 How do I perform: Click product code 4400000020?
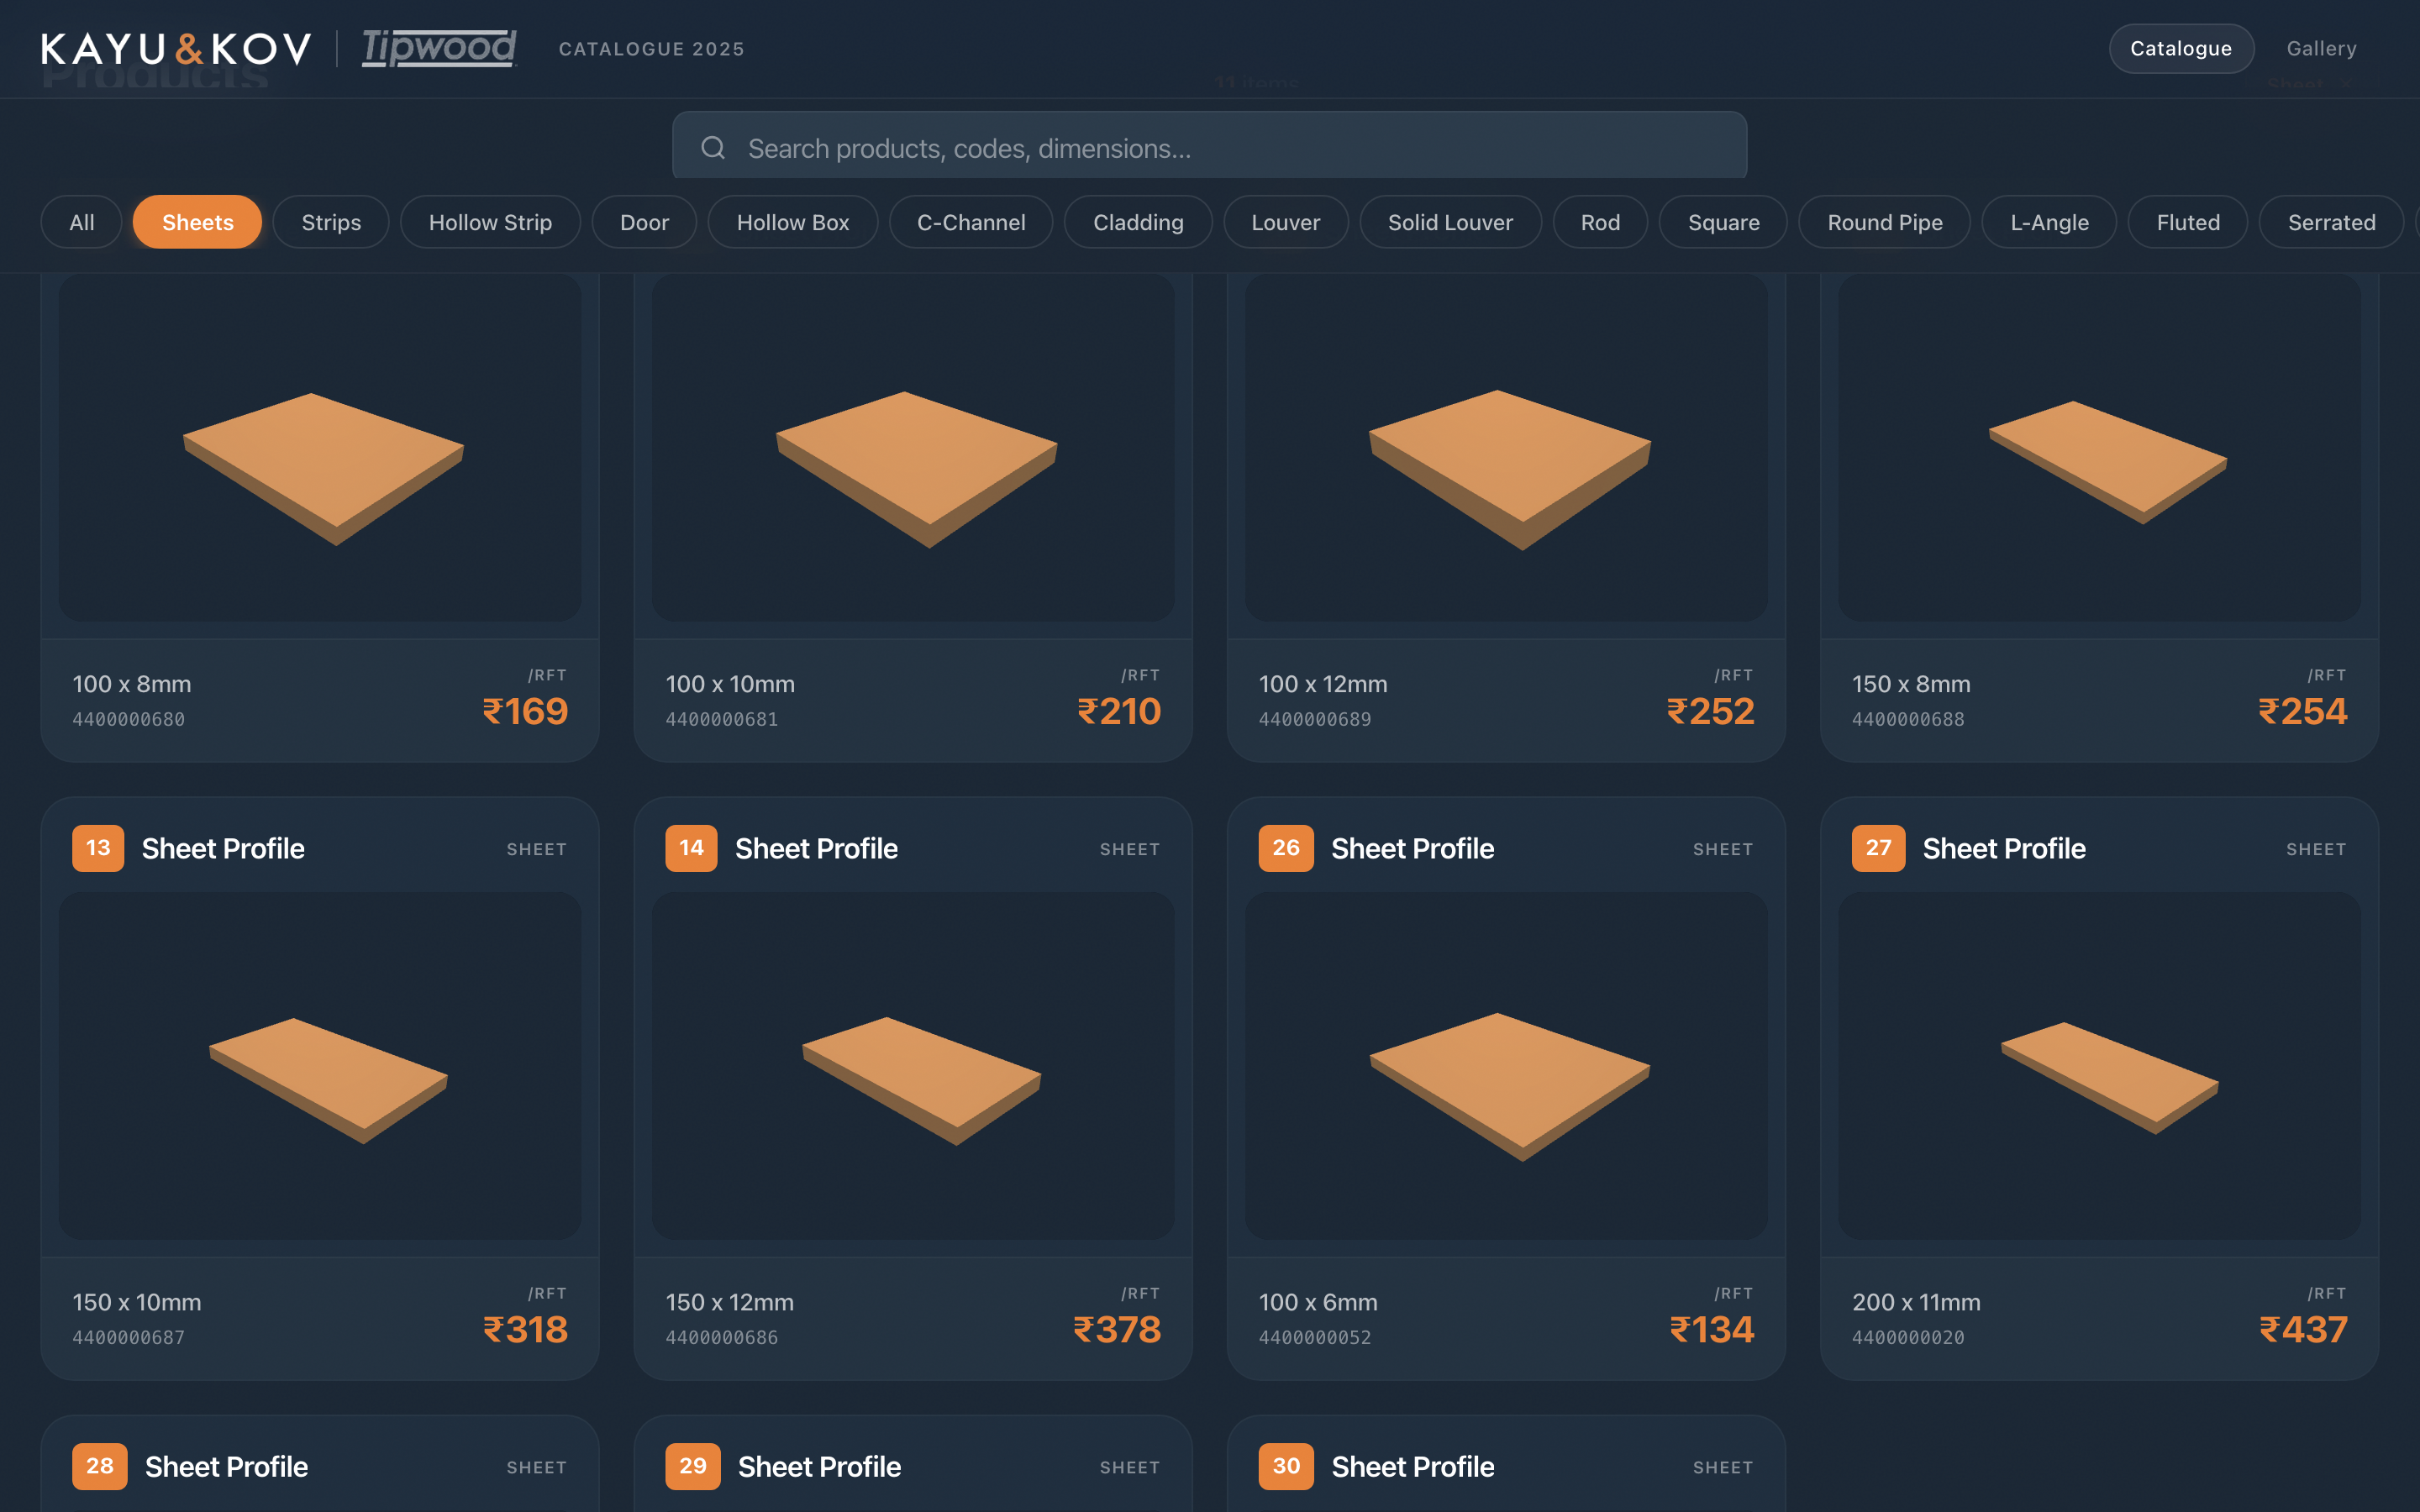1907,1337
